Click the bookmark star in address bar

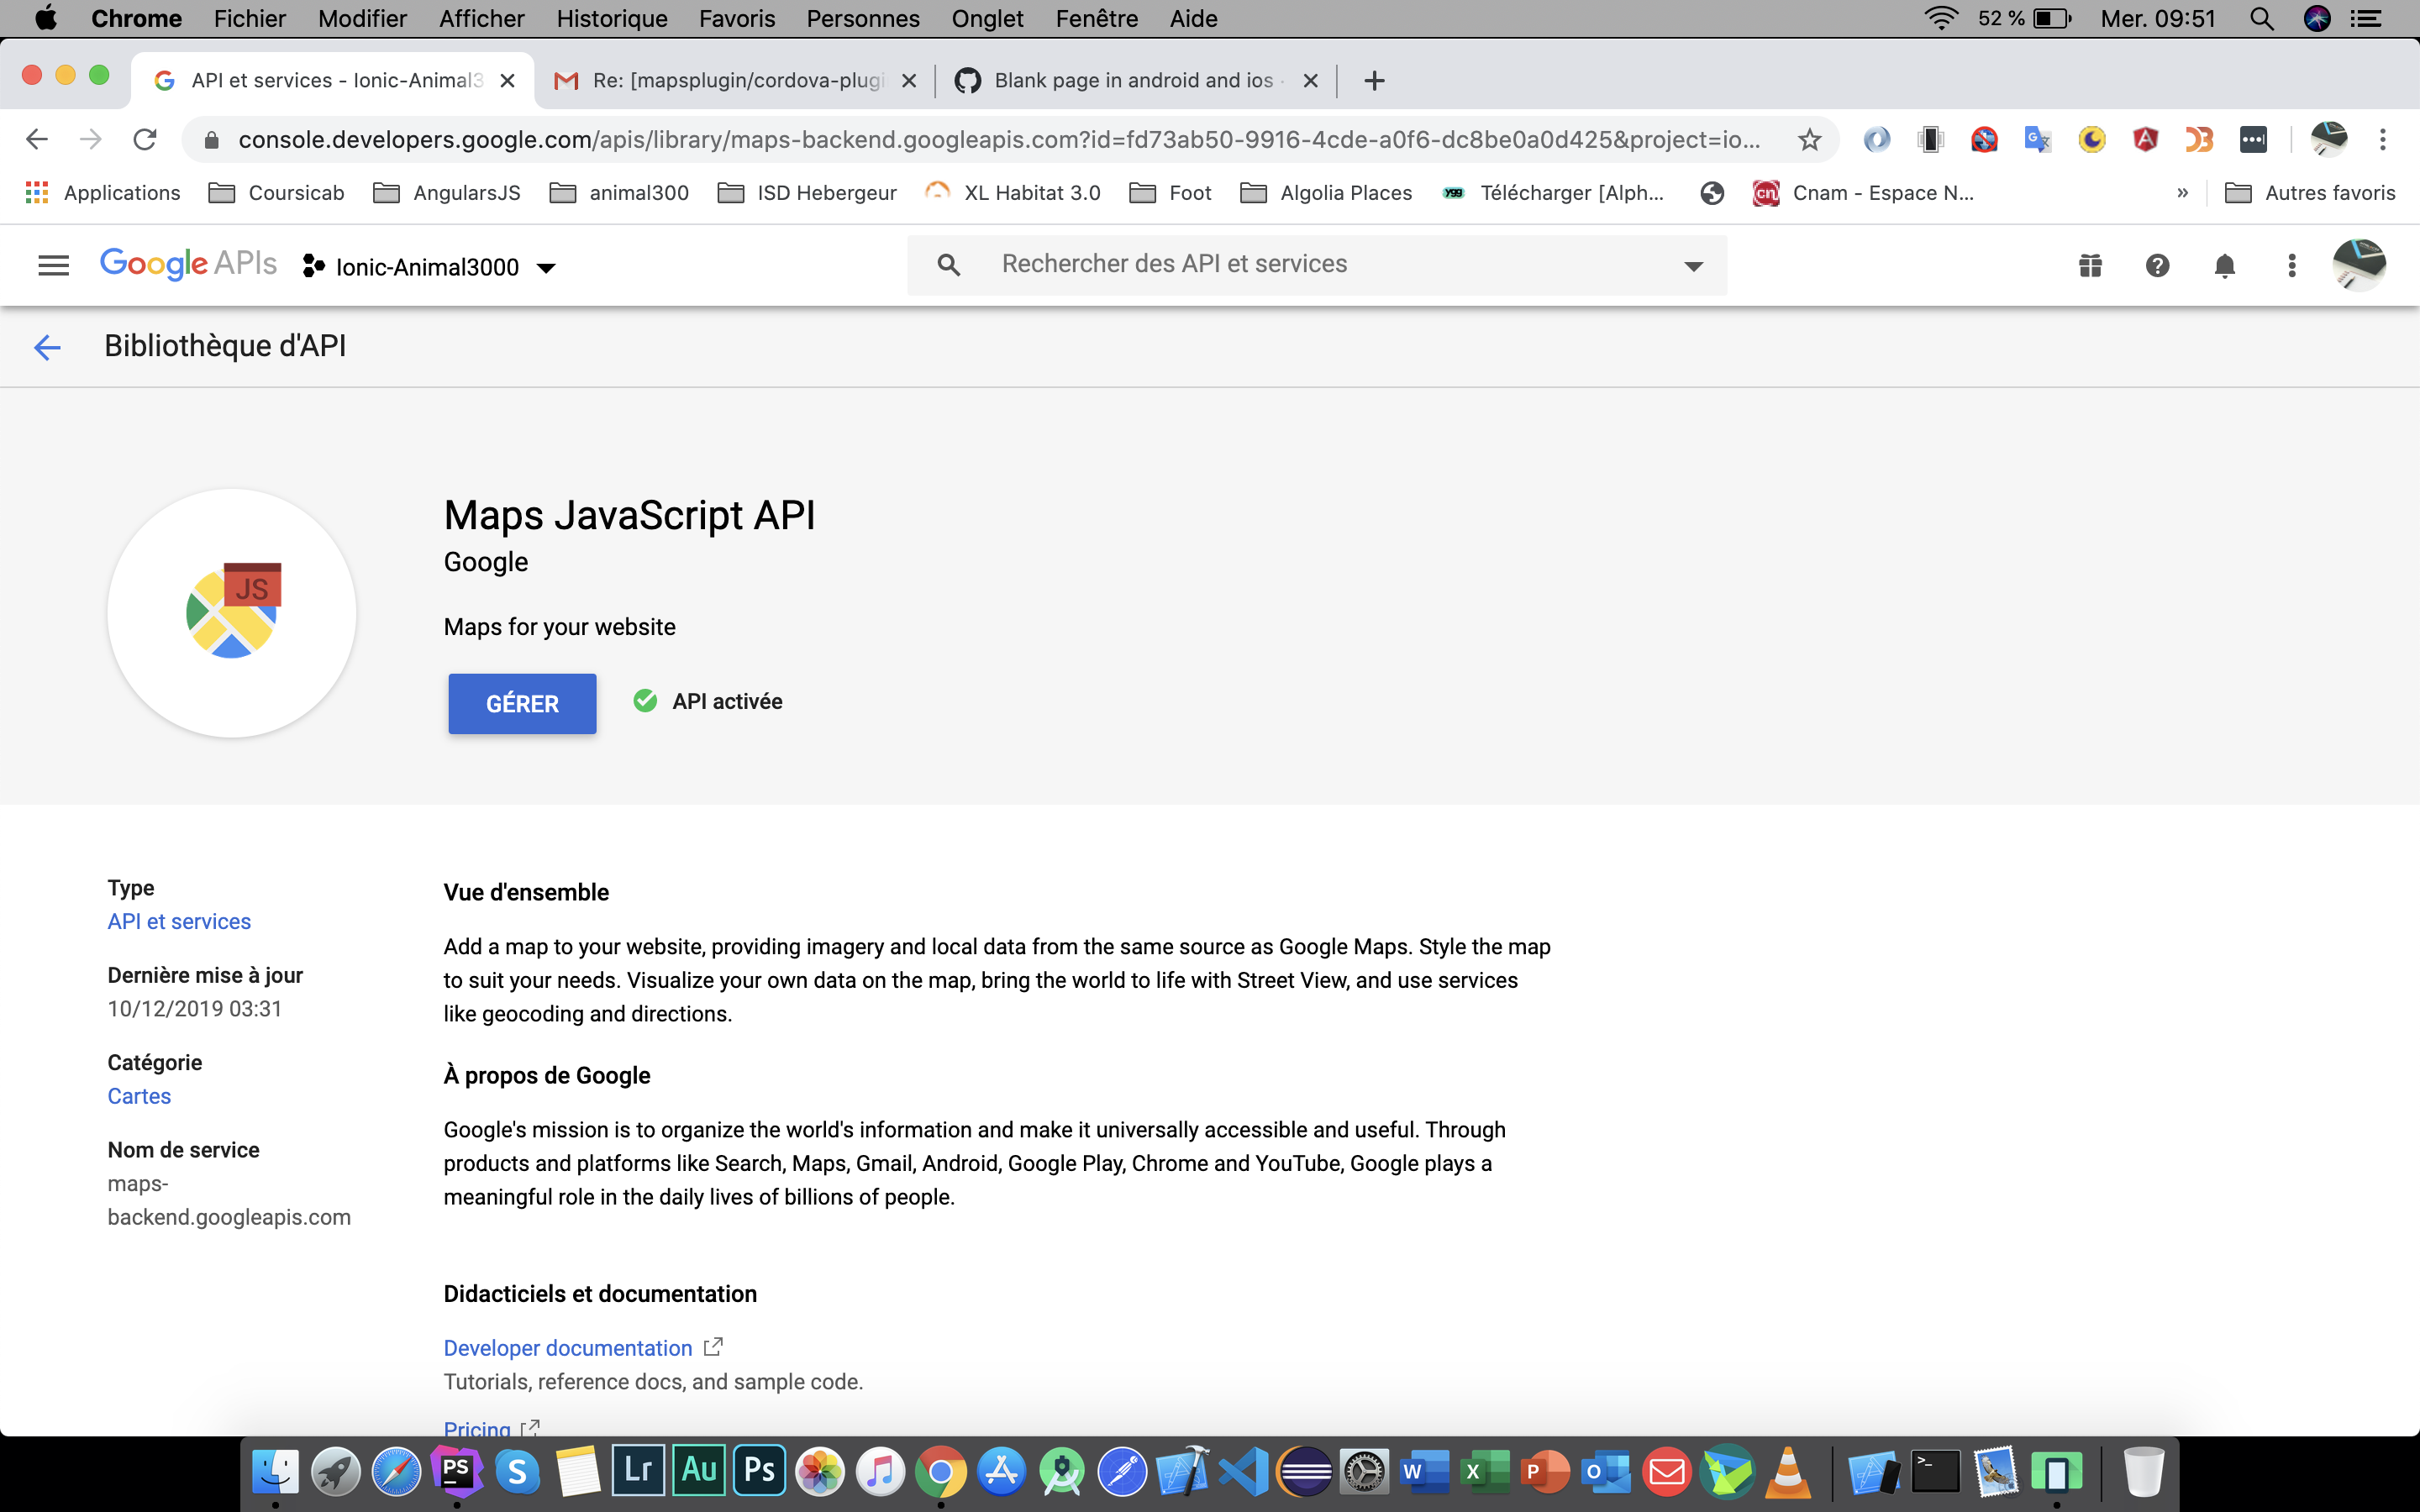tap(1809, 139)
